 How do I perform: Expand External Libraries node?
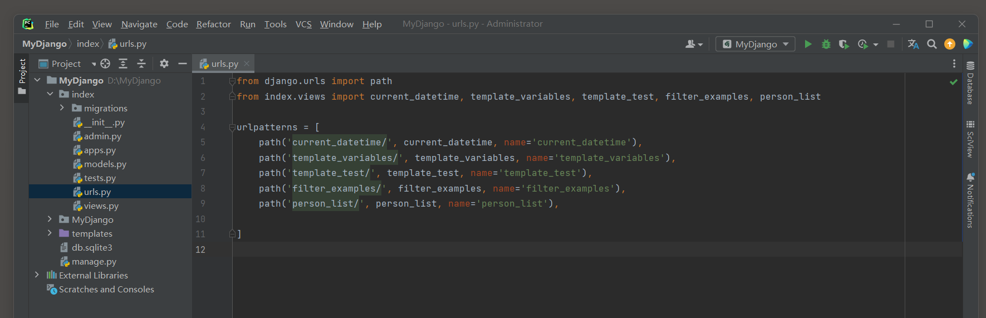tap(37, 275)
